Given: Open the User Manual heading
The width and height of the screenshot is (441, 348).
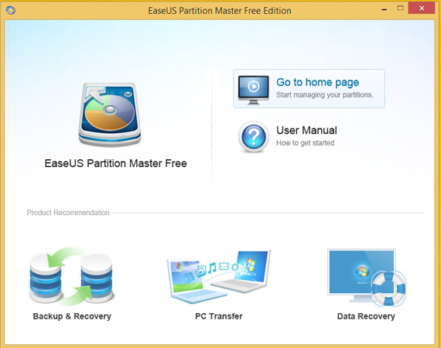Looking at the screenshot, I should pyautogui.click(x=306, y=131).
